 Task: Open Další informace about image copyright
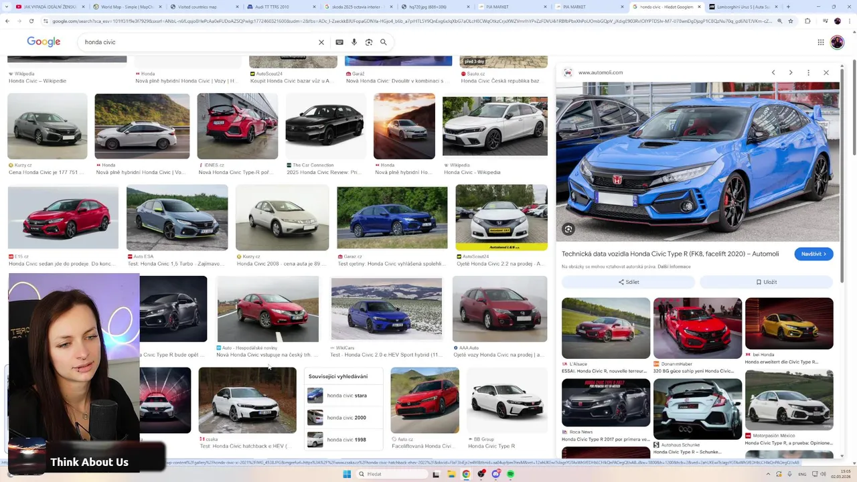674,266
